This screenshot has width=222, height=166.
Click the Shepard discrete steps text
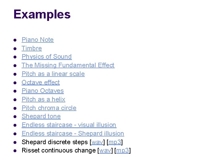tap(55, 142)
